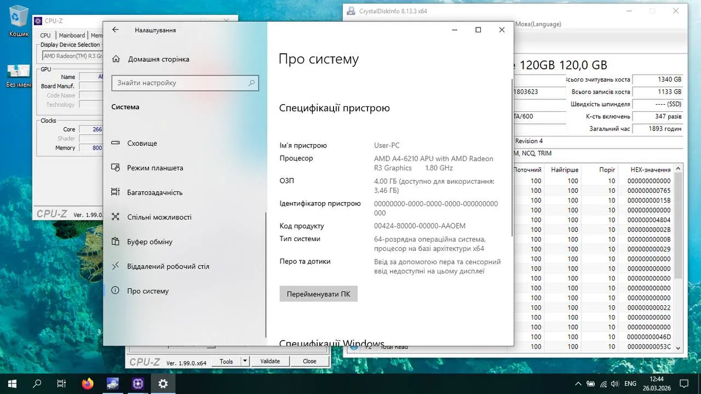Open taskbar search magnifier

pyautogui.click(x=37, y=384)
